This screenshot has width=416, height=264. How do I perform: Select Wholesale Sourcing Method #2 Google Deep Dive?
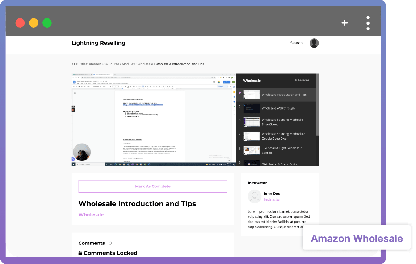283,136
